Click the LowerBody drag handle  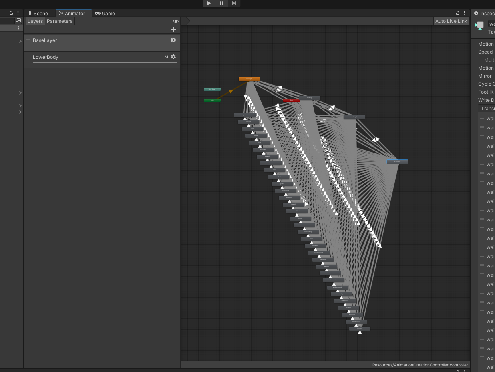[x=28, y=56]
